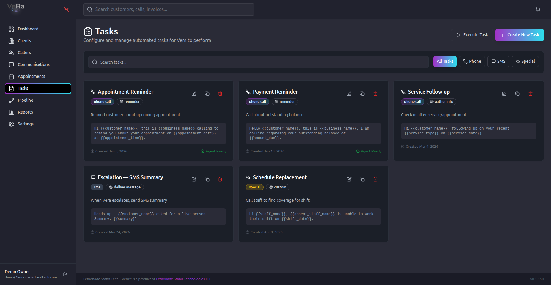The width and height of the screenshot is (551, 285).
Task: Click the Tasks clipboard header icon
Action: click(x=88, y=31)
